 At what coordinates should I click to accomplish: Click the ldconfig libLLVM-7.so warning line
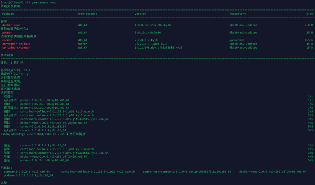coord(43,134)
